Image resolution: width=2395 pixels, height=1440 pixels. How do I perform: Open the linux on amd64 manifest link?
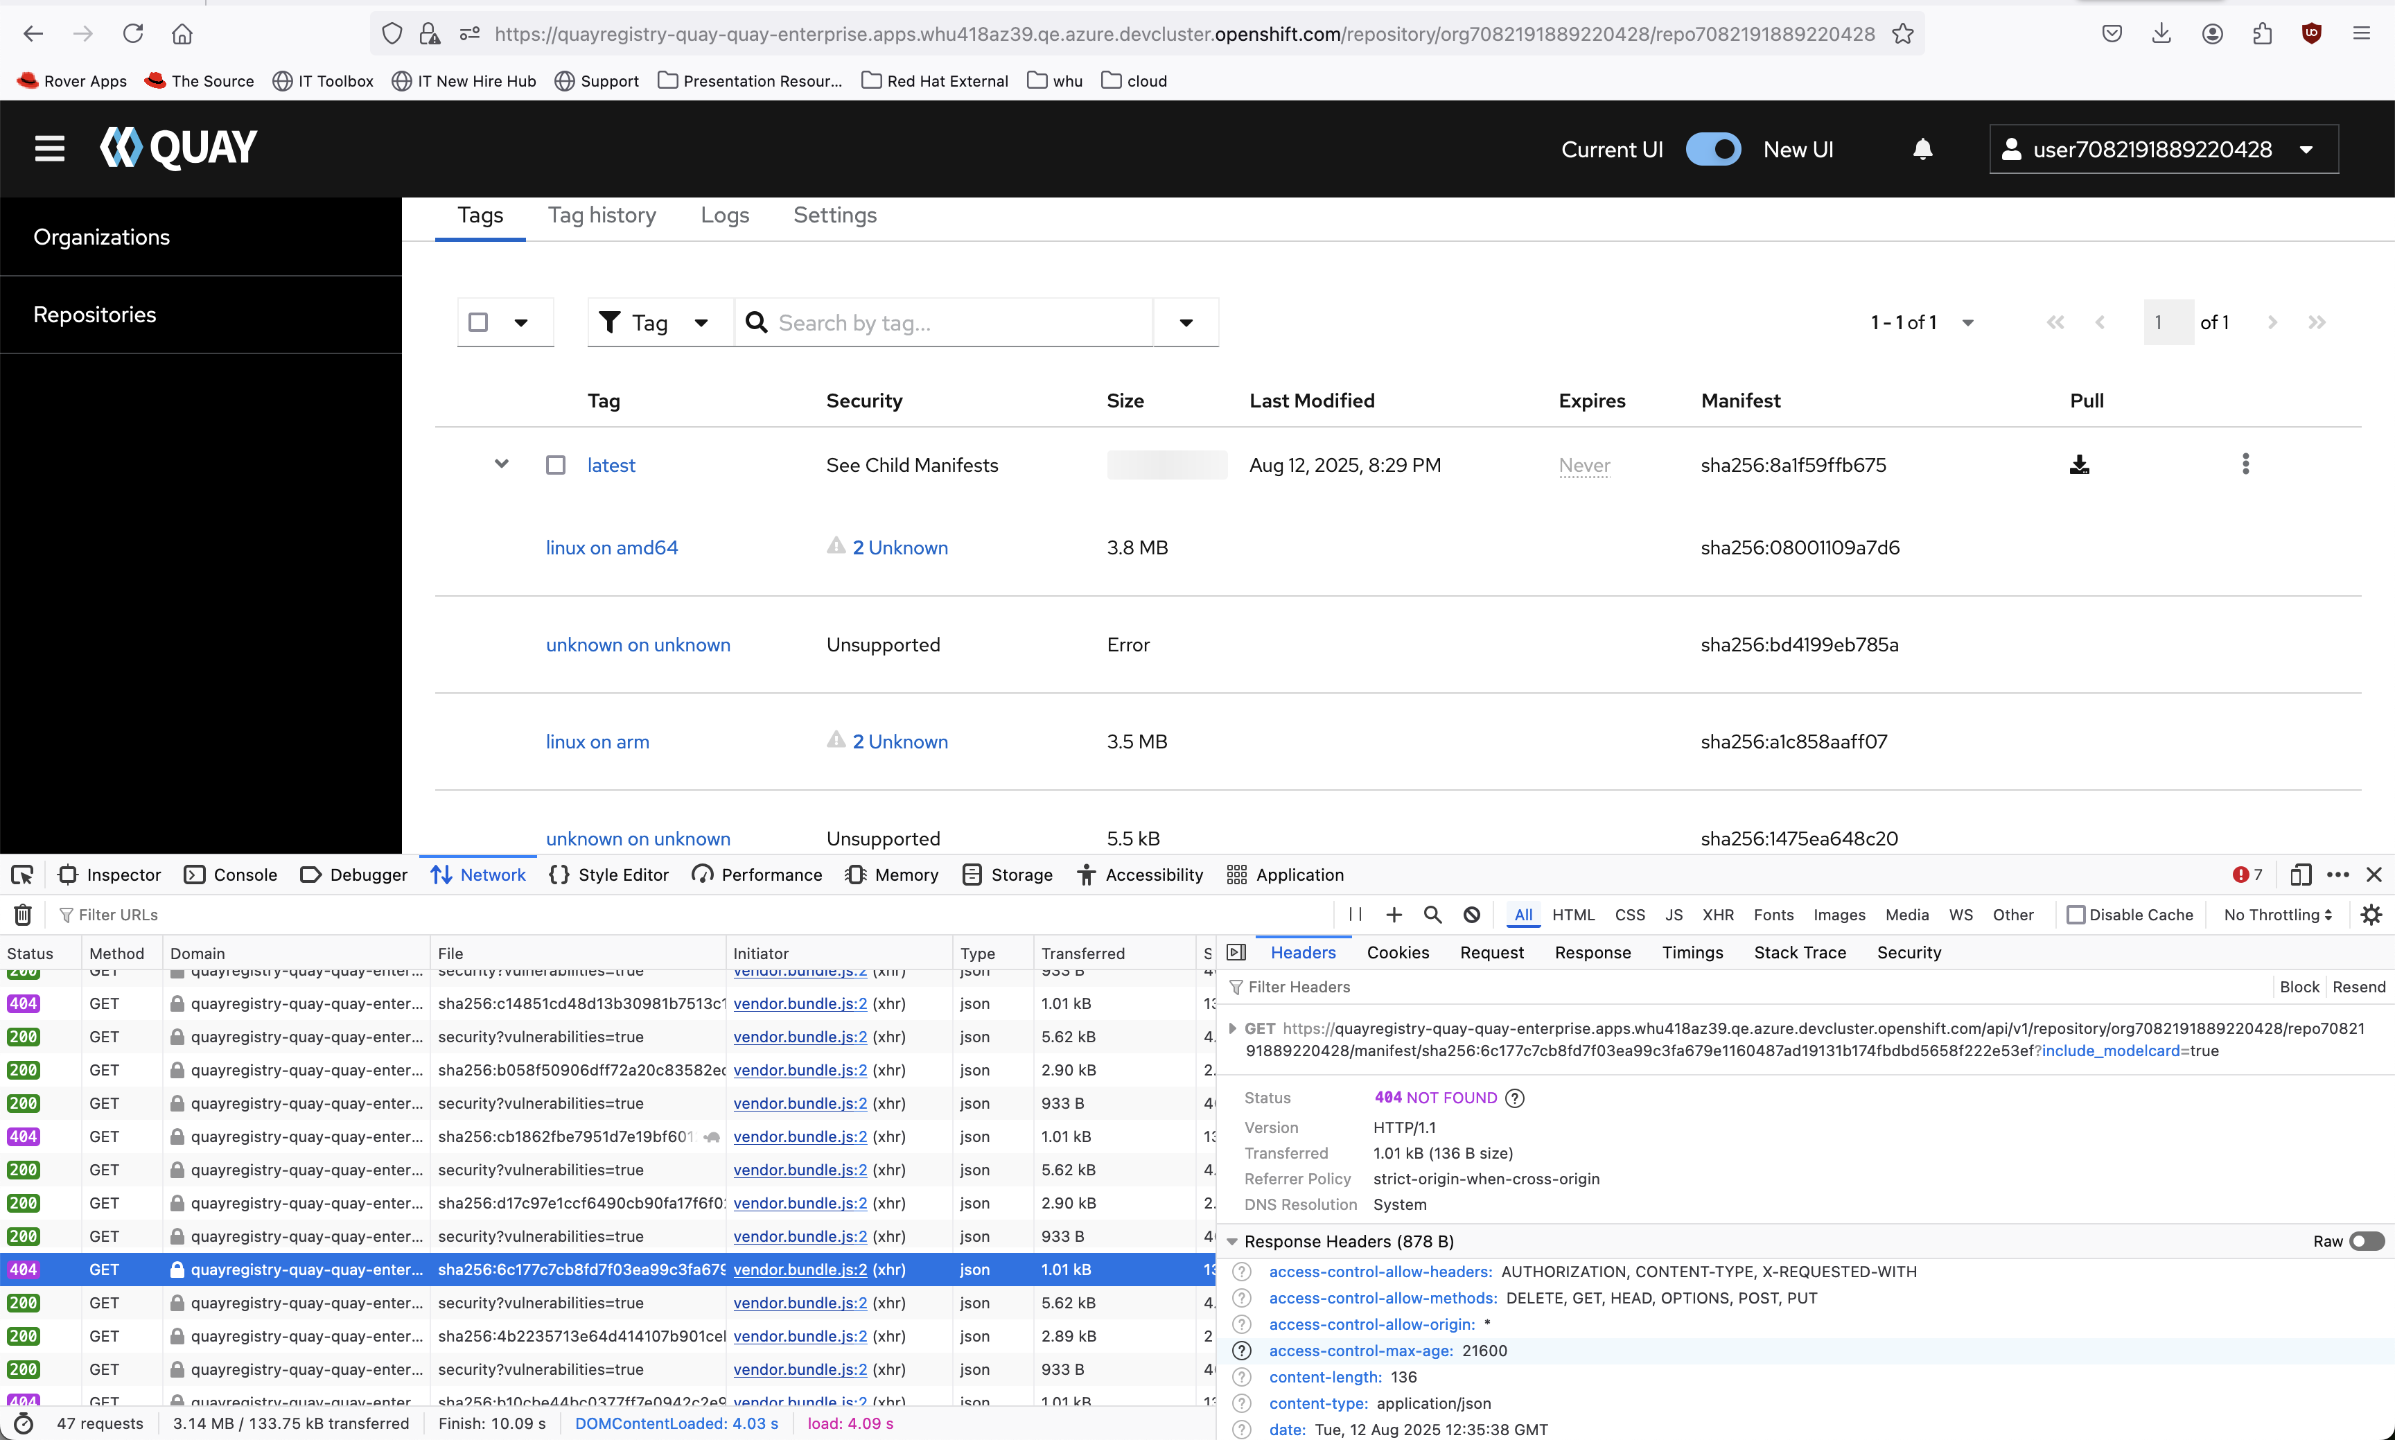pyautogui.click(x=611, y=547)
